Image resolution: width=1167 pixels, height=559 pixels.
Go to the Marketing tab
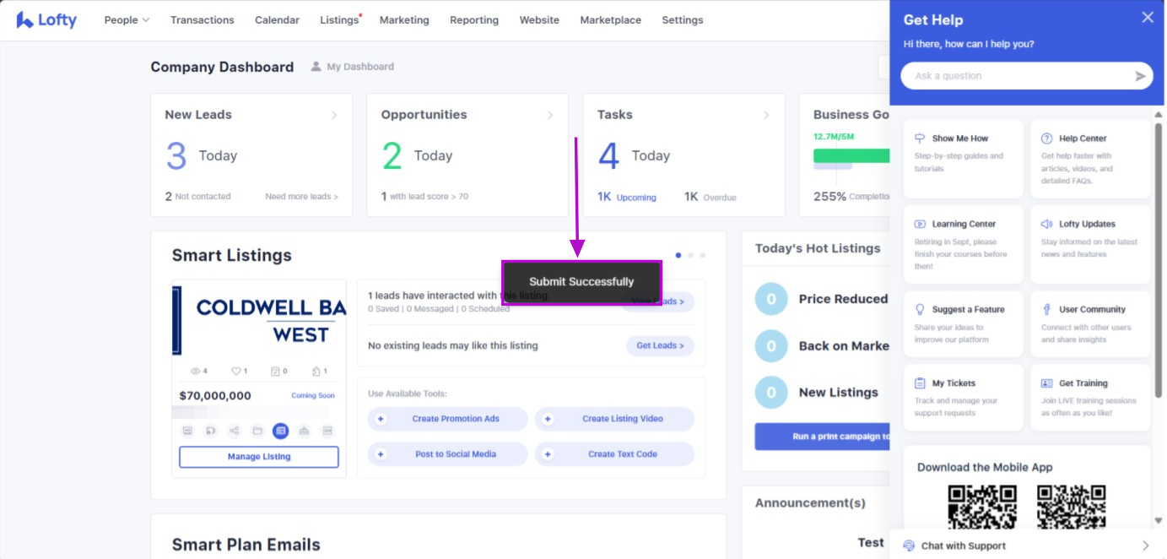[x=403, y=20]
